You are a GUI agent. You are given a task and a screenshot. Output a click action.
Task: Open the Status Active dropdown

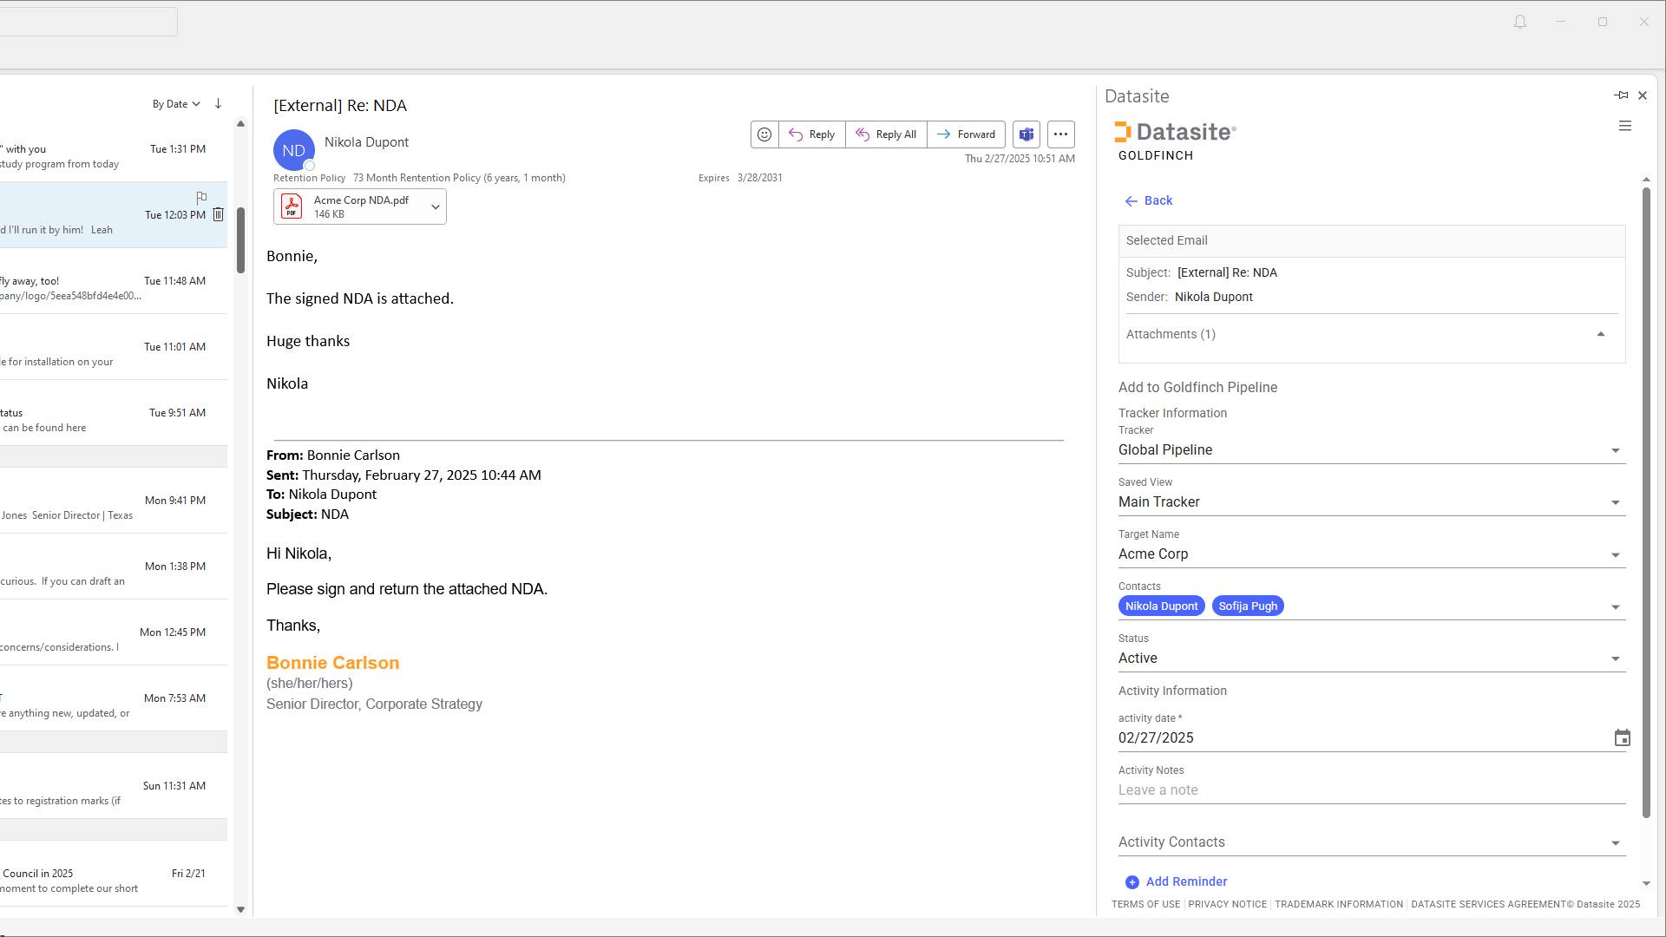[x=1615, y=659]
